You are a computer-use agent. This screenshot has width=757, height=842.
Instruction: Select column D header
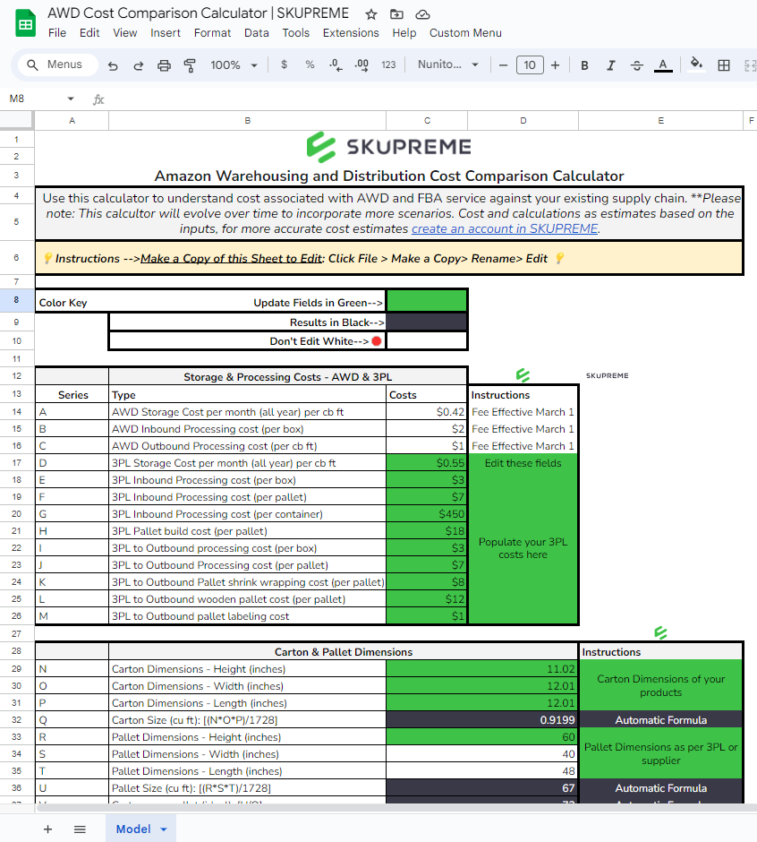[523, 121]
